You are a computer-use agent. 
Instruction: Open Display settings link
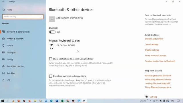click(x=152, y=50)
